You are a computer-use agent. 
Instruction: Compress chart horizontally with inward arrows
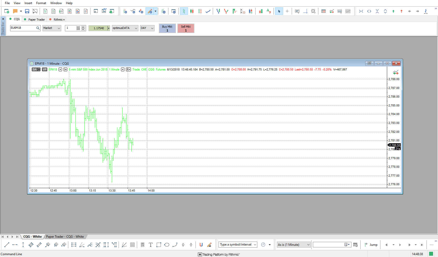[361, 11]
